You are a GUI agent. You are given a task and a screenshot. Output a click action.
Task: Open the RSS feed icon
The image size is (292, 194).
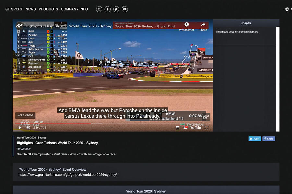pyautogui.click(x=99, y=9)
